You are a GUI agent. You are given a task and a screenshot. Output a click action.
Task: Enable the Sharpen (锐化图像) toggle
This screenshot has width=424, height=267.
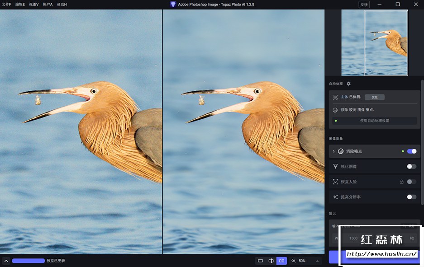[411, 166]
